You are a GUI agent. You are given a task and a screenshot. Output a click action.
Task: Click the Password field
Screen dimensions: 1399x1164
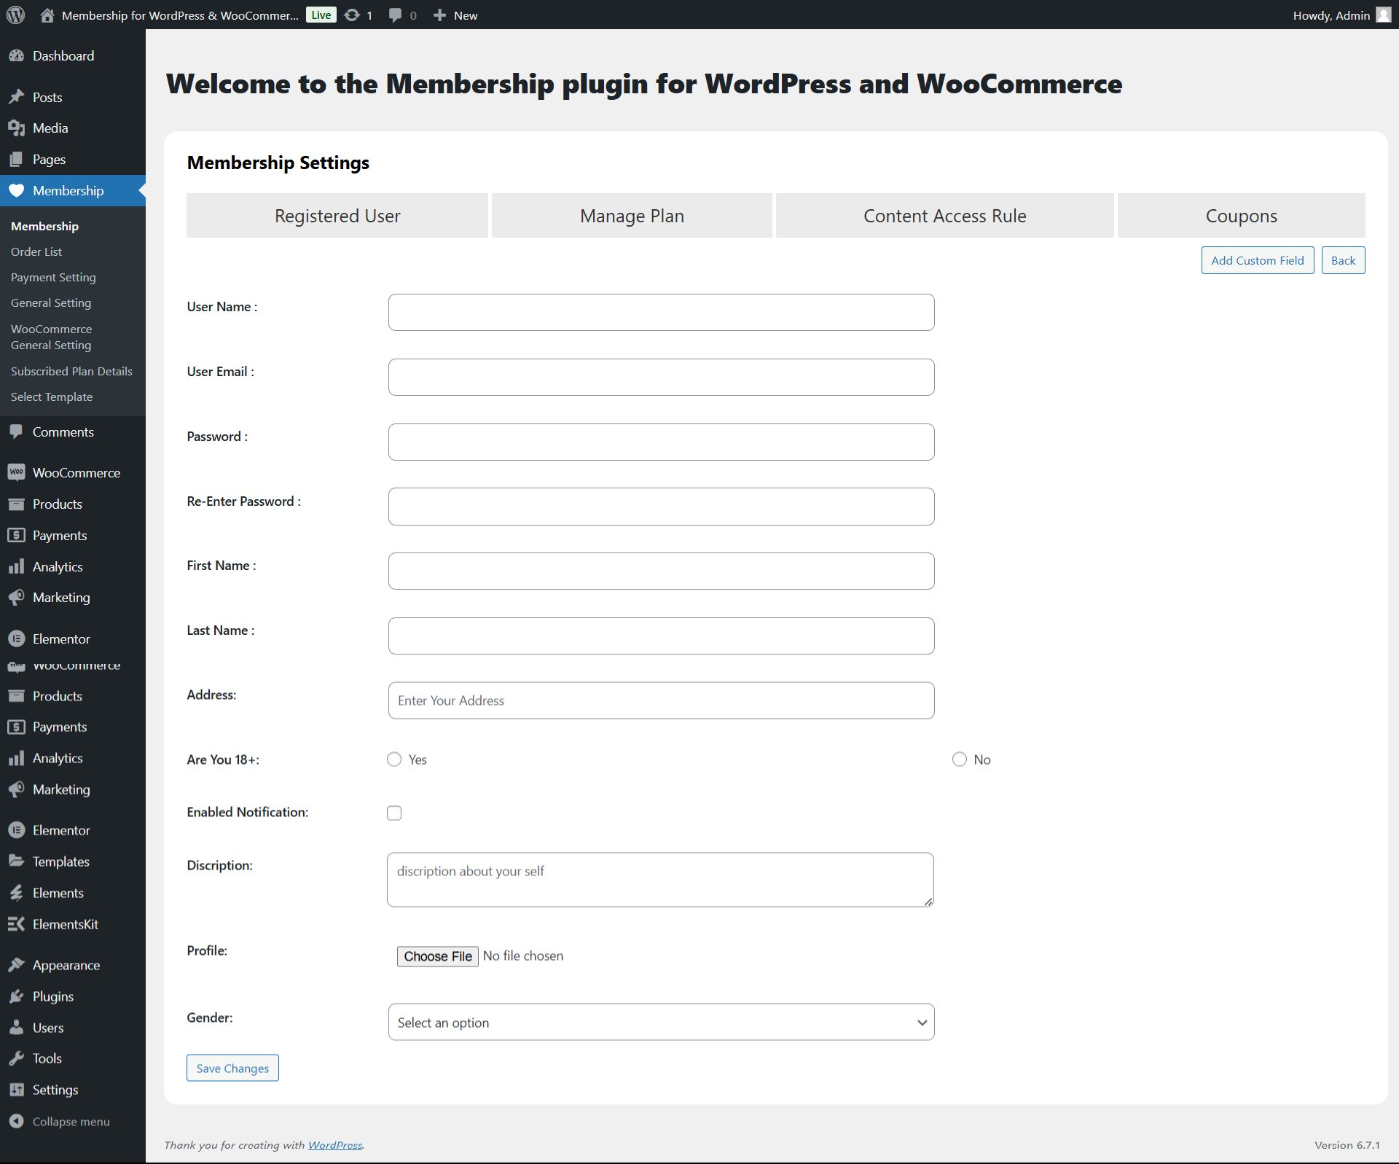(x=661, y=442)
